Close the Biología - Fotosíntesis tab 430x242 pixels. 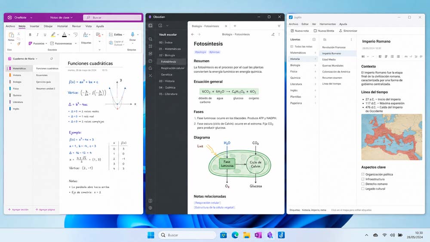(x=226, y=26)
